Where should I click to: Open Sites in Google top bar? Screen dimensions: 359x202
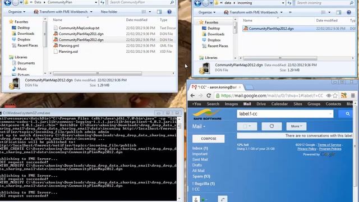(x=298, y=104)
